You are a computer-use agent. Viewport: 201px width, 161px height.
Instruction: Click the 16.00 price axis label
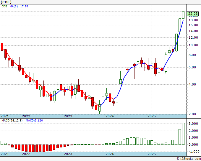click(x=193, y=25)
